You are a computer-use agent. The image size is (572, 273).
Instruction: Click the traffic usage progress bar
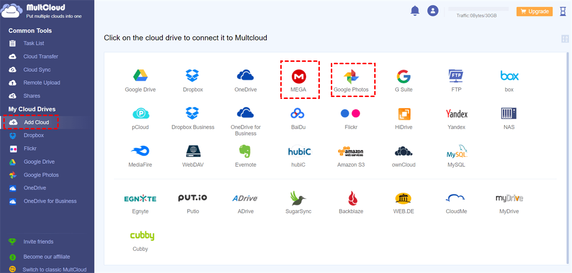[479, 9]
